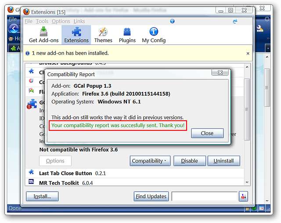Switch to the Extensions pane
281x223 pixels.
tap(76, 35)
